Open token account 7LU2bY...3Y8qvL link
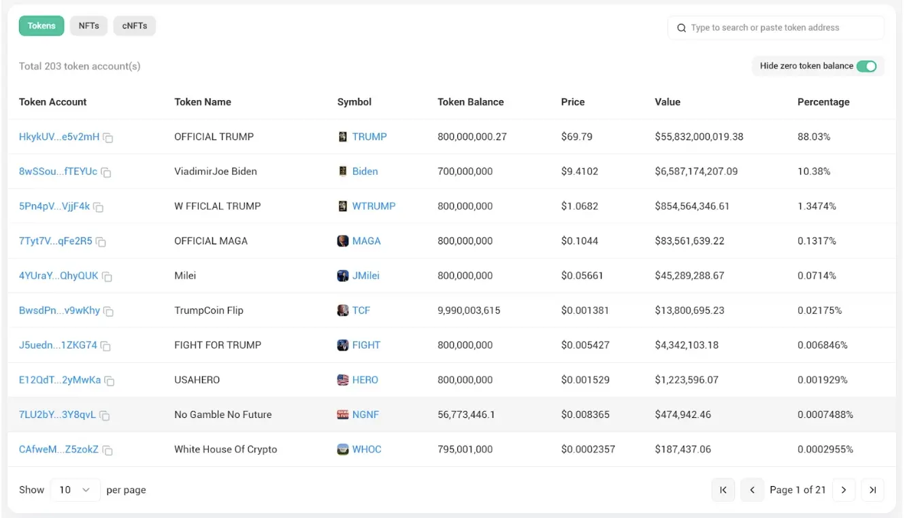Image resolution: width=907 pixels, height=518 pixels. click(x=57, y=415)
